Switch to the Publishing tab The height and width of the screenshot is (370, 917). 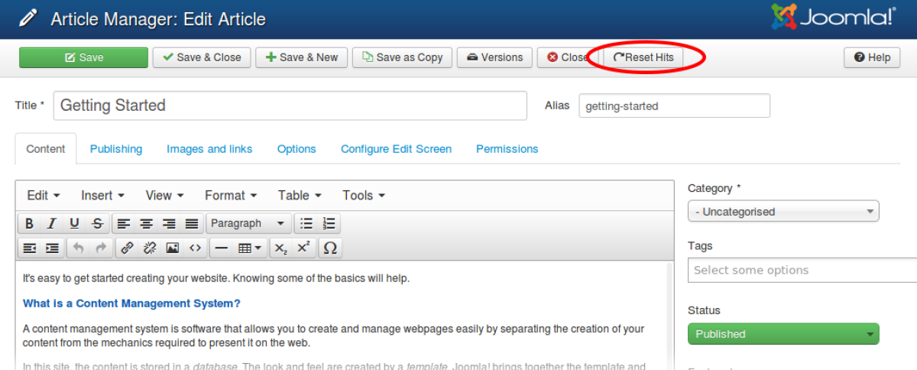(x=116, y=149)
